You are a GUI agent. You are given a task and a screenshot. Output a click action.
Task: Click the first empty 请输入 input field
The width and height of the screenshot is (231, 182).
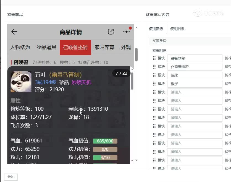pos(195,92)
